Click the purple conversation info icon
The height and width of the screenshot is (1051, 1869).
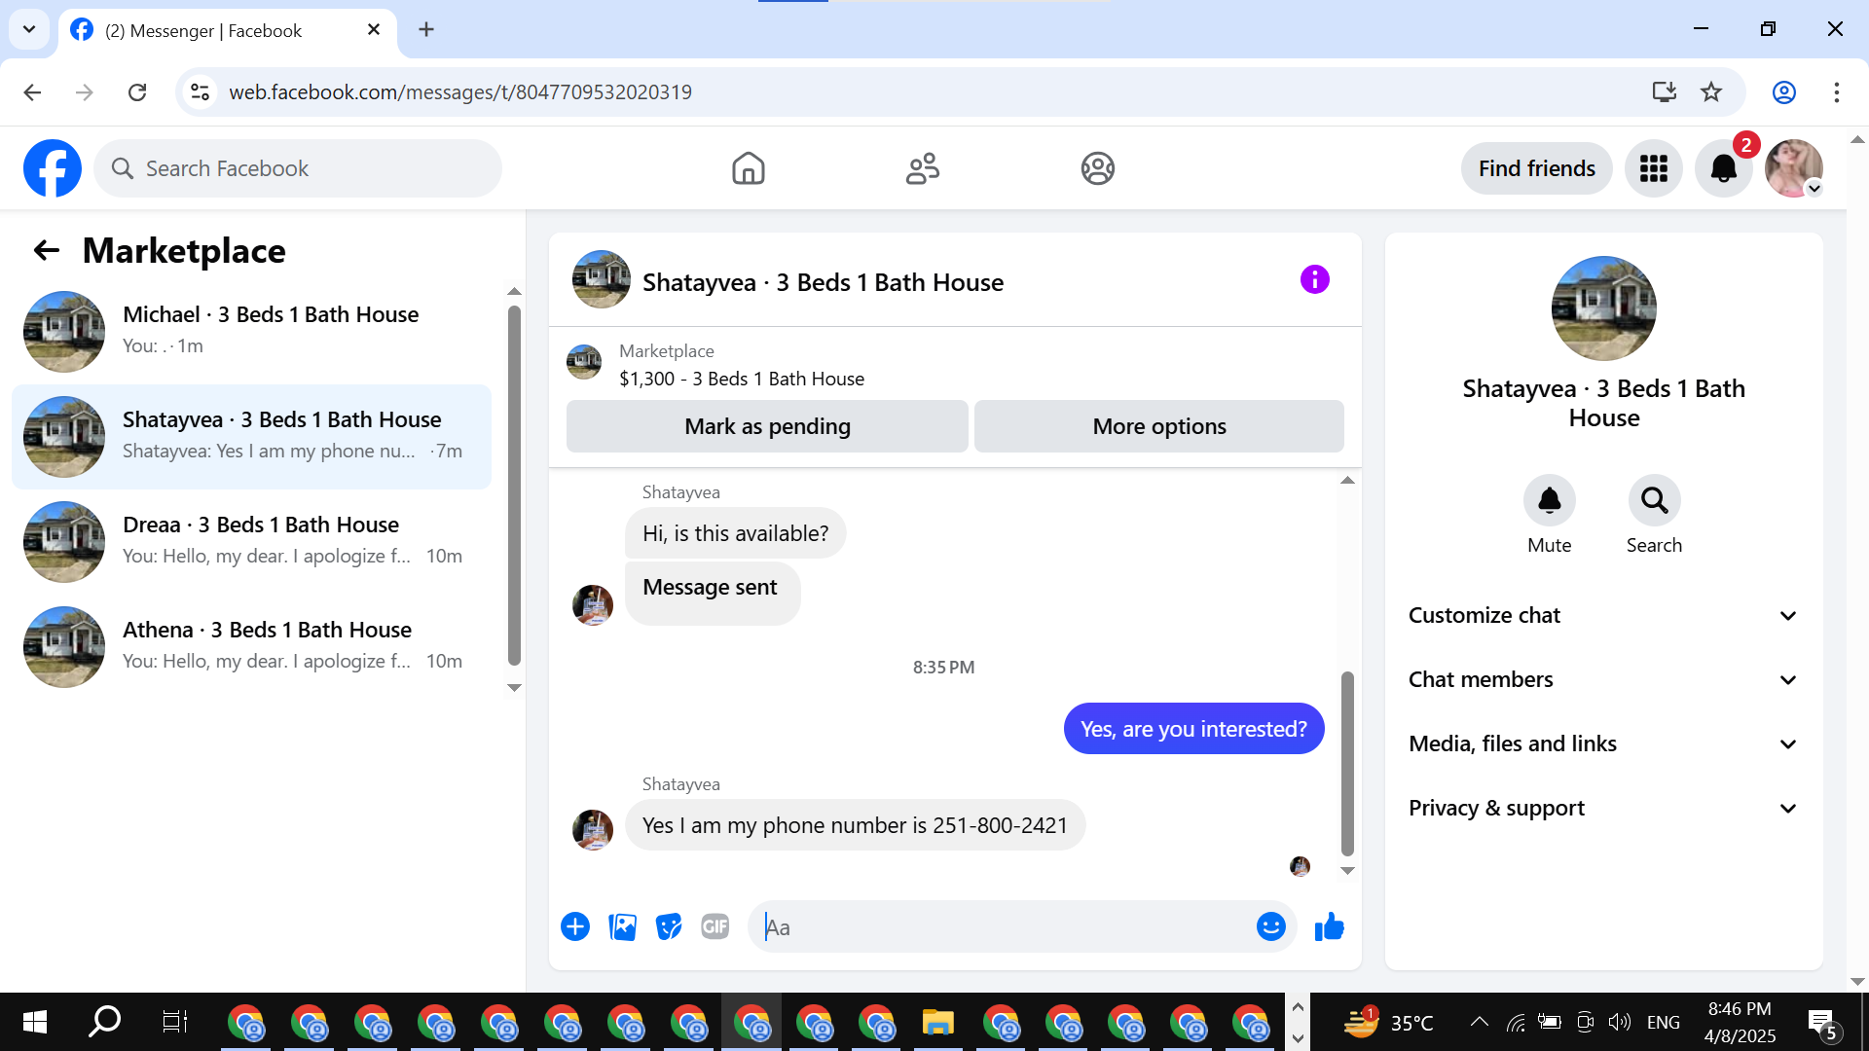pyautogui.click(x=1314, y=280)
